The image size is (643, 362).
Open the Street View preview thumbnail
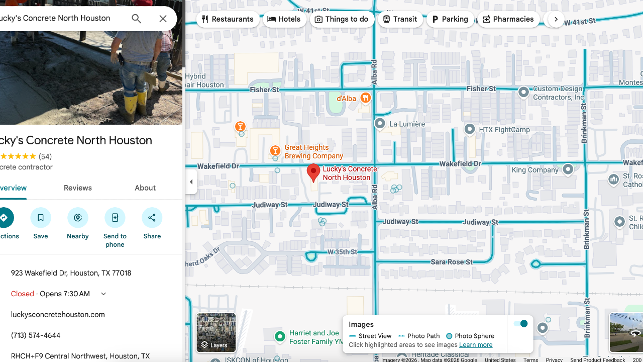pyautogui.click(x=626, y=332)
